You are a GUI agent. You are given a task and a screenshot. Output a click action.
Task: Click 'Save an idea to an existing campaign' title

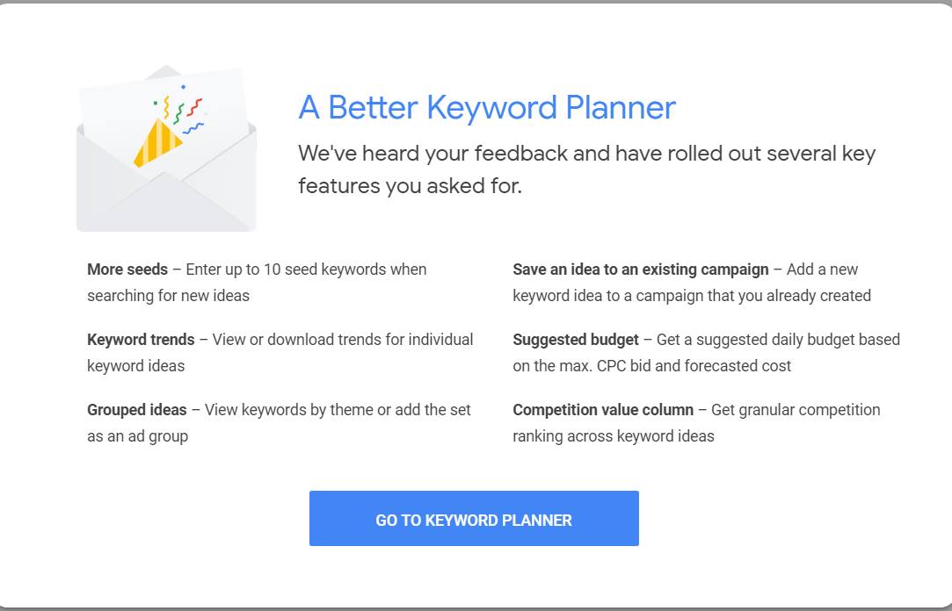641,270
